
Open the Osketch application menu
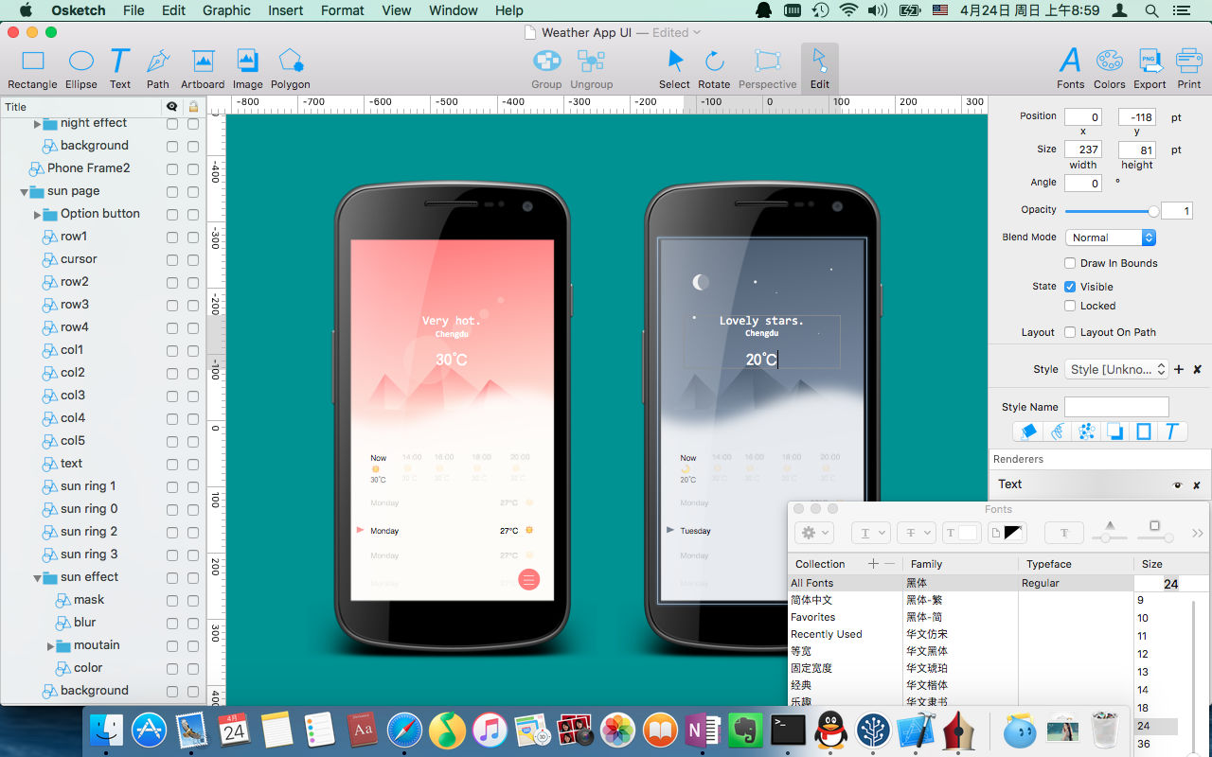[78, 10]
